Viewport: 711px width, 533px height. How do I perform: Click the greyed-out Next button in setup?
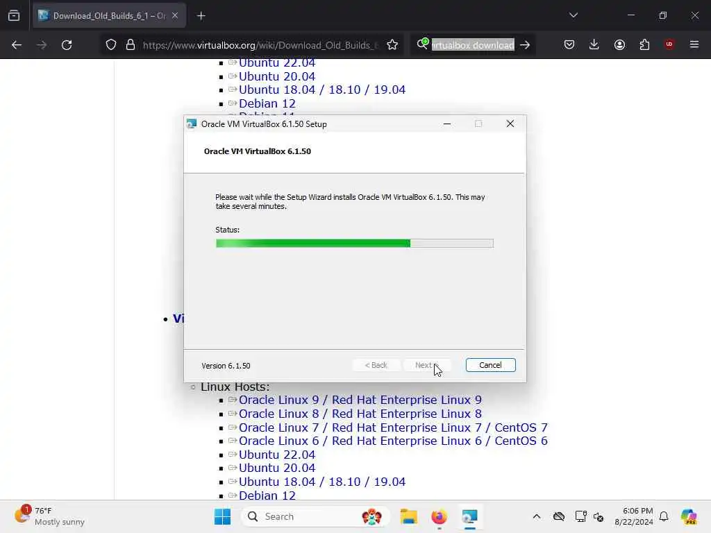426,365
